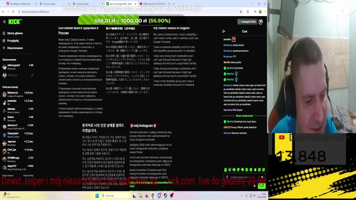Open the tab search dropdown in Chrome
Image resolution: width=356 pixels, height=200 pixels.
click(3, 4)
